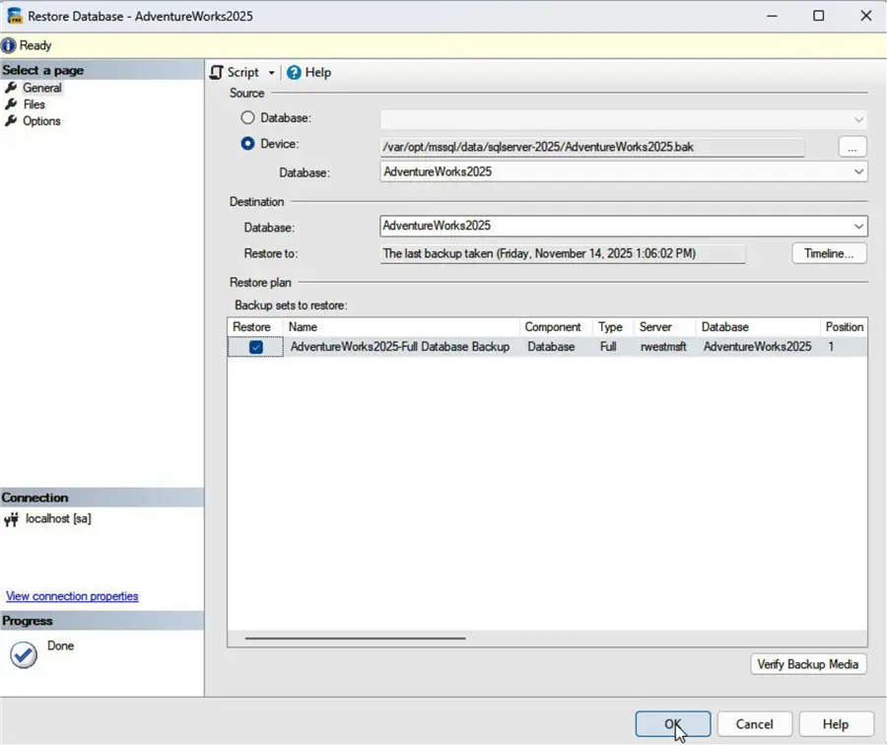887x745 pixels.
Task: Click the Server column header
Action: coord(664,327)
